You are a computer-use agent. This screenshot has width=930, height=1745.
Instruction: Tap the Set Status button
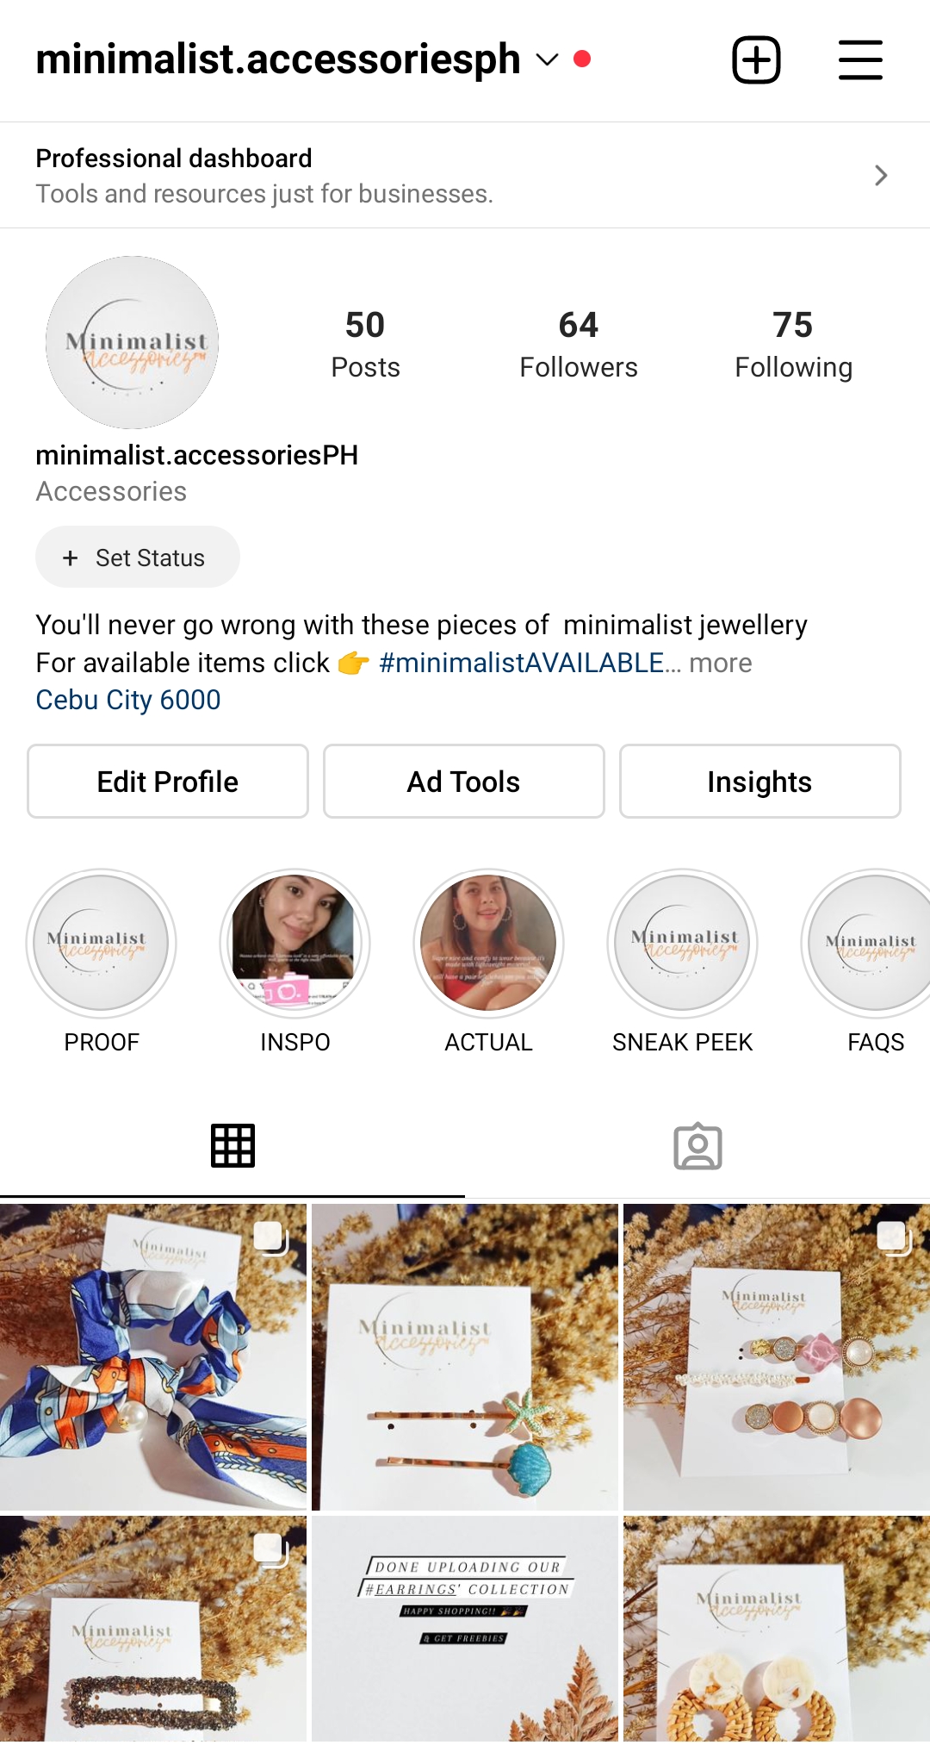tap(138, 558)
